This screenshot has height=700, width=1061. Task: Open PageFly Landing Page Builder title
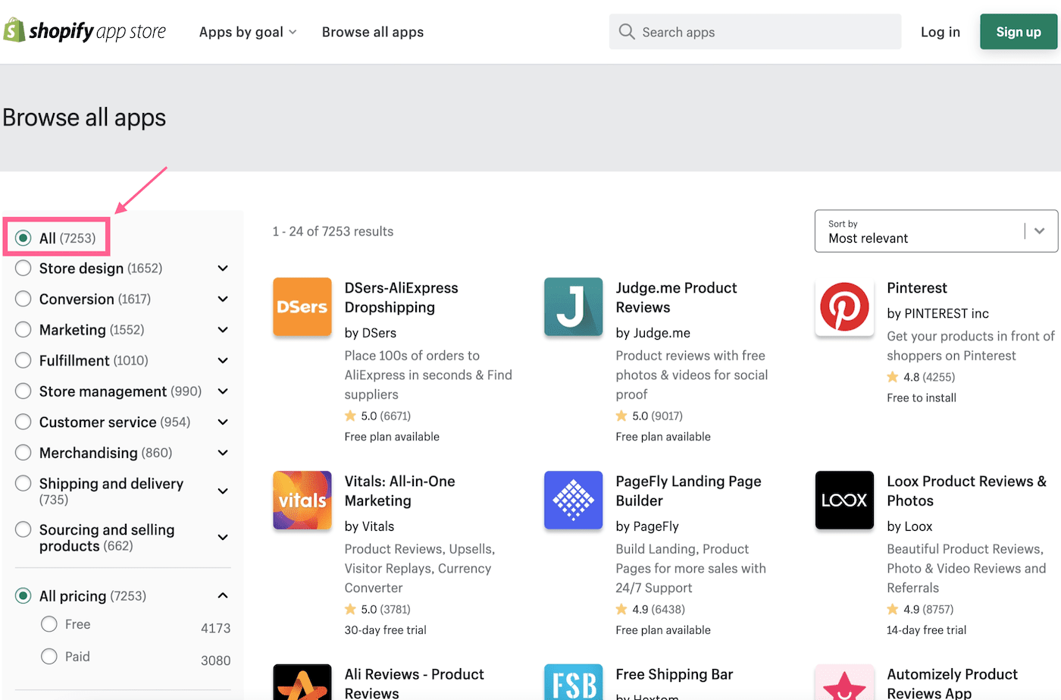(x=688, y=491)
